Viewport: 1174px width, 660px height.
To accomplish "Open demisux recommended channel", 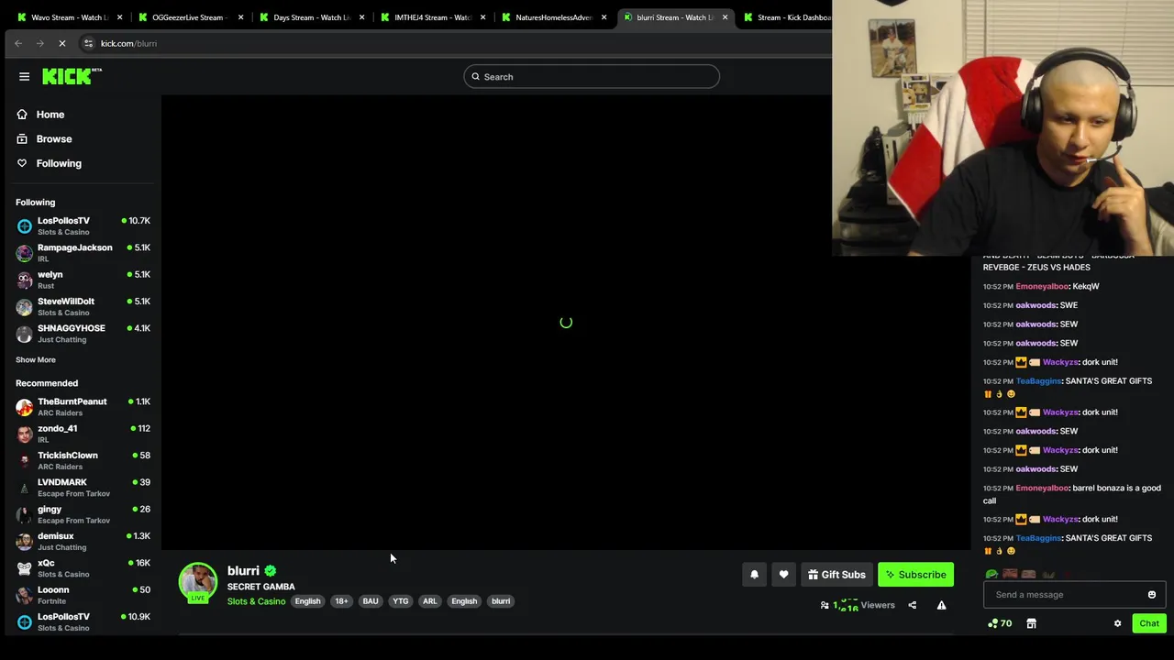I will (83, 541).
